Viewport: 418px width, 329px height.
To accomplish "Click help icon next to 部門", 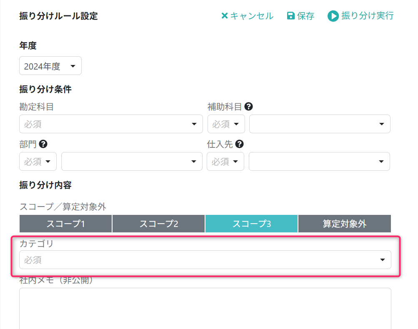I will (x=43, y=144).
